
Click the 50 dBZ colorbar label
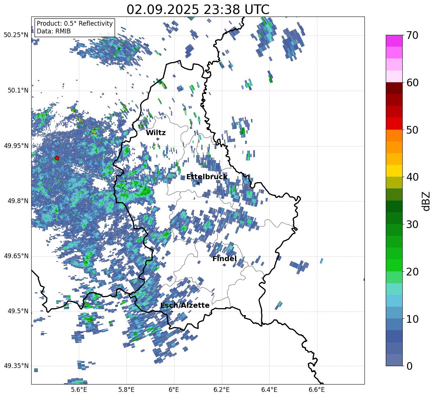(x=412, y=130)
